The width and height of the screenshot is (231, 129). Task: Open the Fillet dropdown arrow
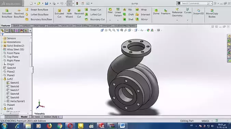click(110, 20)
